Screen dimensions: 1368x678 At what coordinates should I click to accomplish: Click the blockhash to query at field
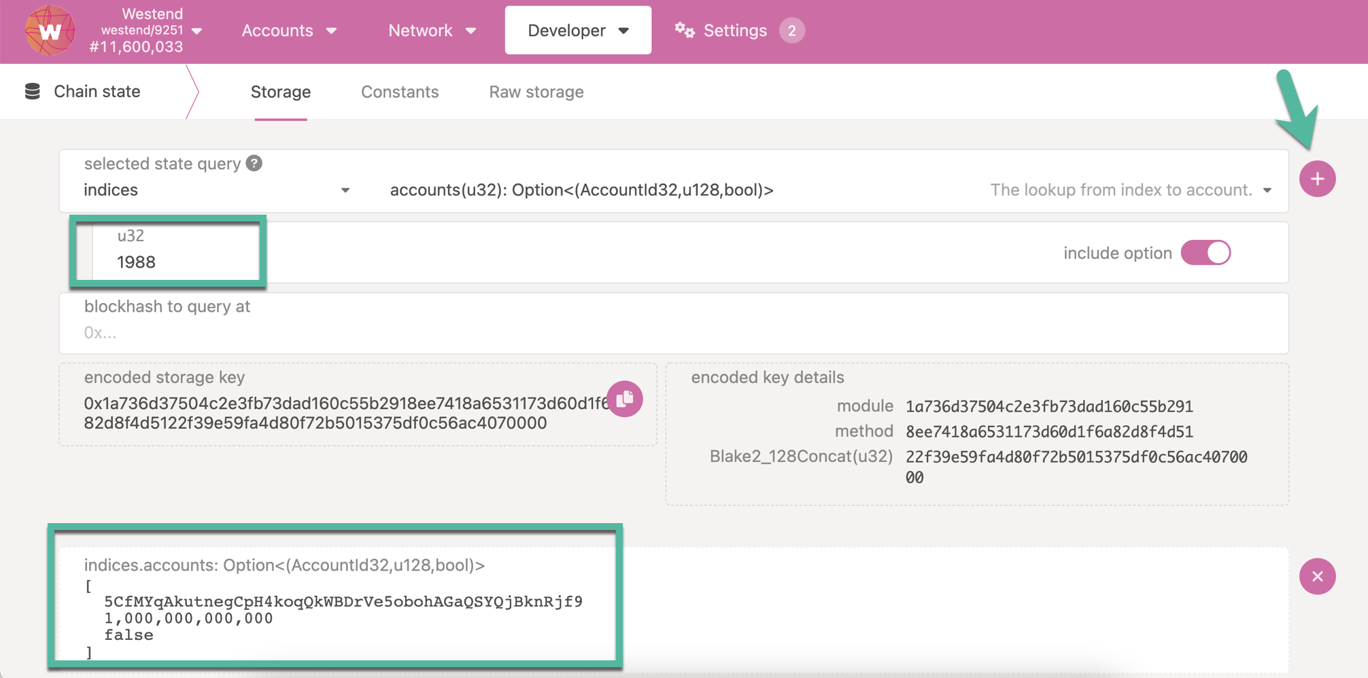(x=673, y=332)
